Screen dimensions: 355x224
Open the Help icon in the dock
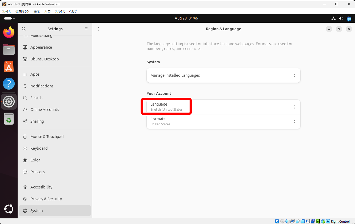(x=9, y=84)
